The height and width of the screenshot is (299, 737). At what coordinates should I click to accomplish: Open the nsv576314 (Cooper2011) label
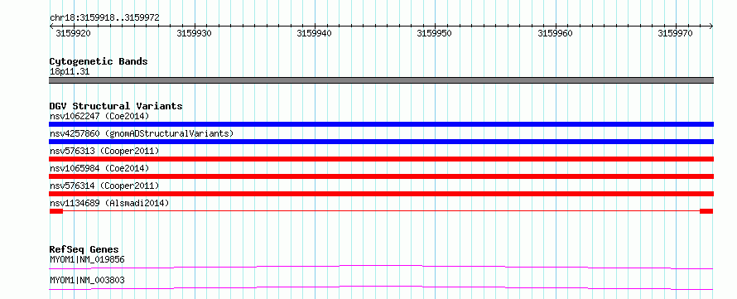[104, 186]
